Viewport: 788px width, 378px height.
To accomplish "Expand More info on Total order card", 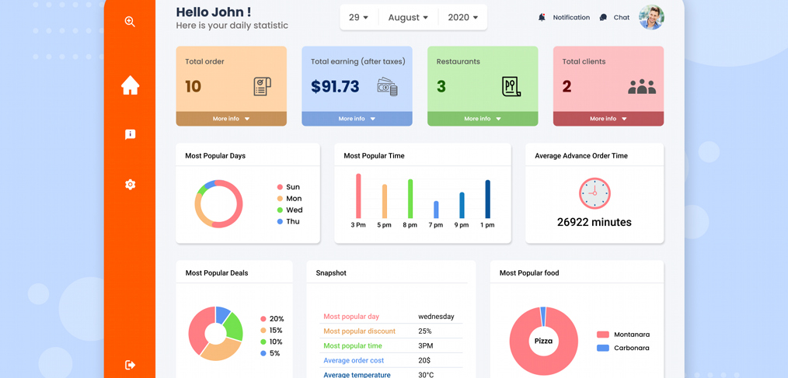I will click(x=231, y=119).
